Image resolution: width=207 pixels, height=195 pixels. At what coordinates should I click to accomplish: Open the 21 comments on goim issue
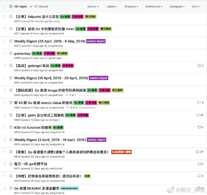tap(200, 115)
